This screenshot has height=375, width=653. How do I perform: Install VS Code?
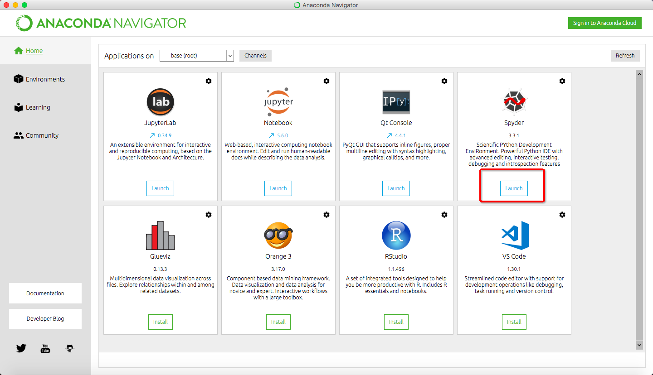[514, 322]
